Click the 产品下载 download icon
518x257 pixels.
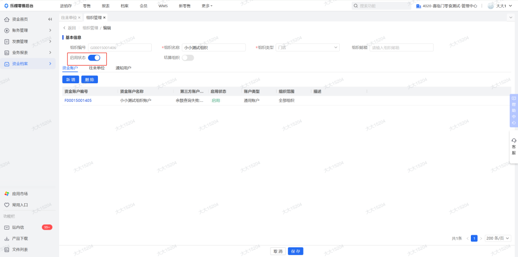tap(7, 238)
